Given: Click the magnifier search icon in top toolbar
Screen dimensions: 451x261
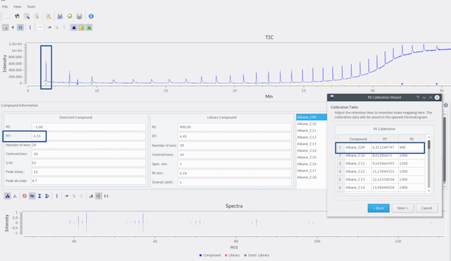Looking at the screenshot, I should click(x=26, y=15).
